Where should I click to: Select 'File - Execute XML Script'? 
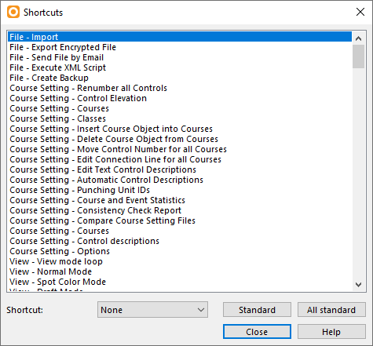(x=180, y=67)
